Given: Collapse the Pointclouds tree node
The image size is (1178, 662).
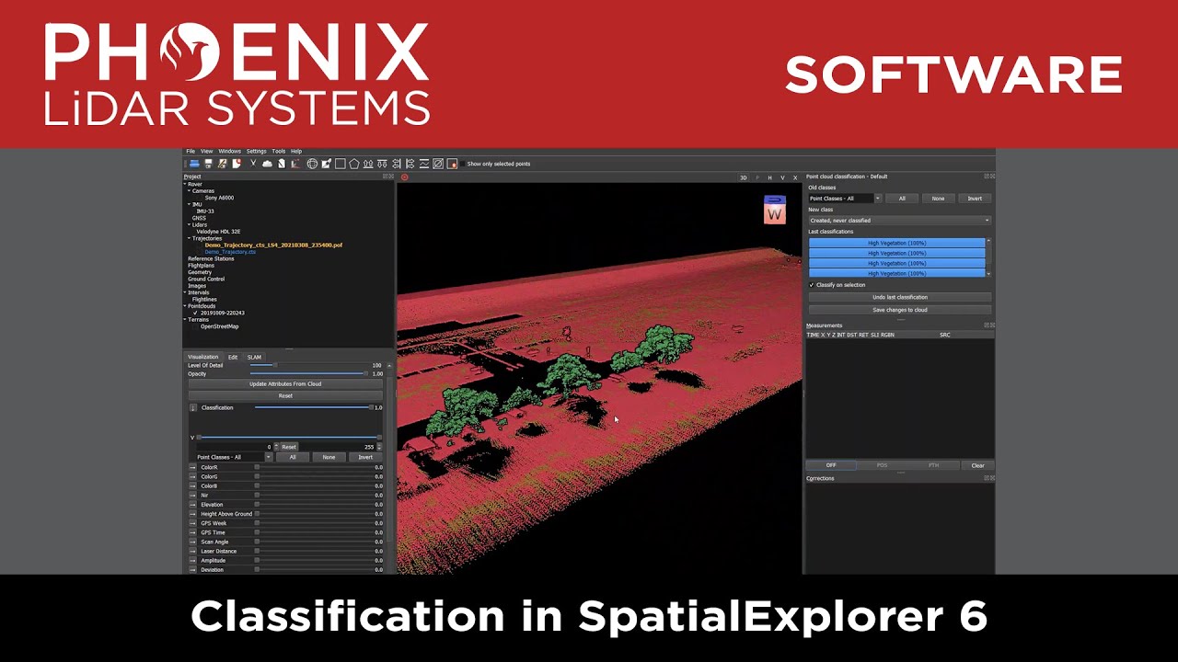Looking at the screenshot, I should pos(185,306).
